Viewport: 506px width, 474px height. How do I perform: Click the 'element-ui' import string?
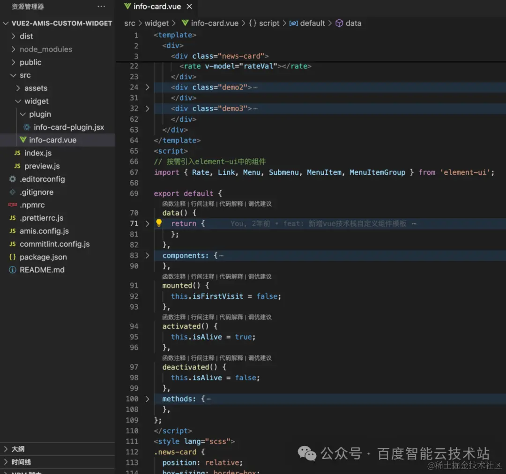click(465, 172)
